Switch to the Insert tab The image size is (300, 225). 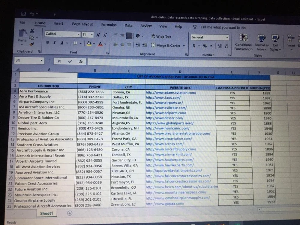(x=58, y=23)
